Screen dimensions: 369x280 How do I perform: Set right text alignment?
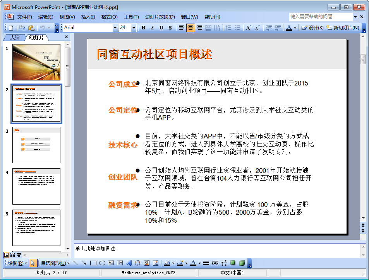(x=199, y=28)
